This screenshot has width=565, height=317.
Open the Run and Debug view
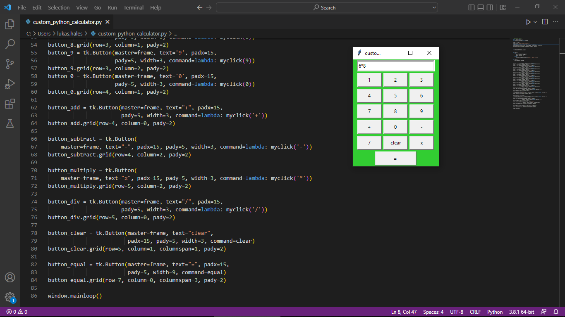point(10,84)
